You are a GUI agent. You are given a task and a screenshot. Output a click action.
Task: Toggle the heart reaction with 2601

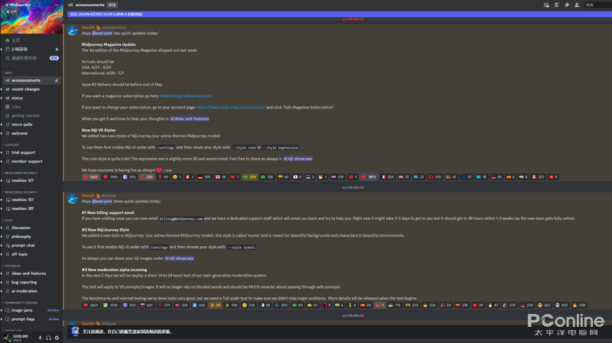[90, 306]
